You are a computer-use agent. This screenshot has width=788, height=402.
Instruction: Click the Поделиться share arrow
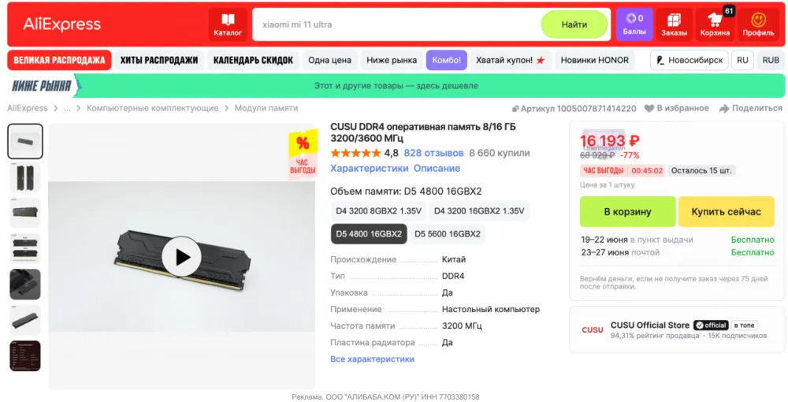(x=723, y=108)
